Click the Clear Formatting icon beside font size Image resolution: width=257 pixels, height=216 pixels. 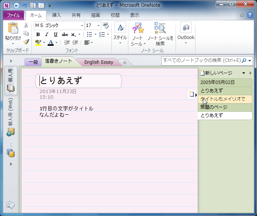pos(105,25)
